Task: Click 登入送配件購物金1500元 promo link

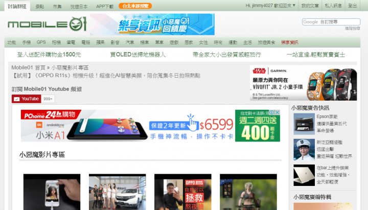Action: 49,55
